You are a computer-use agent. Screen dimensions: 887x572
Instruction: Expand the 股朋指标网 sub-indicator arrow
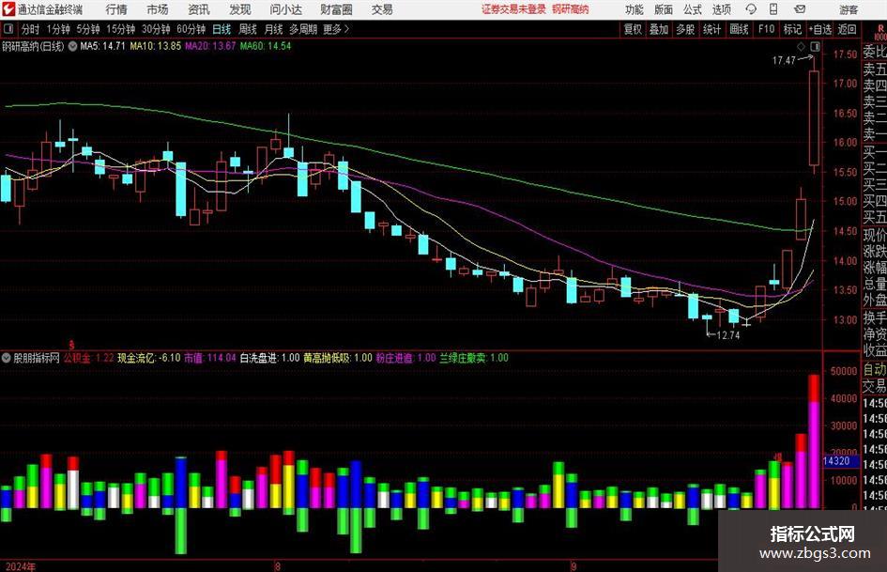7,358
